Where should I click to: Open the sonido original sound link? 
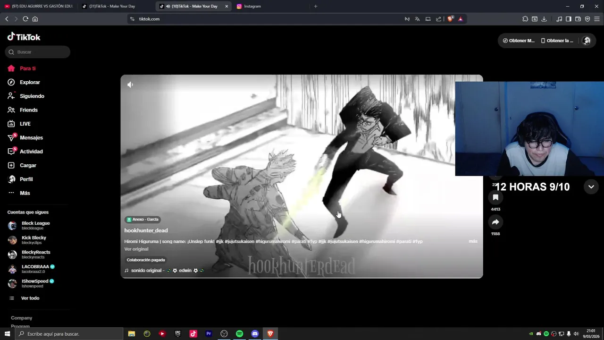(x=164, y=271)
